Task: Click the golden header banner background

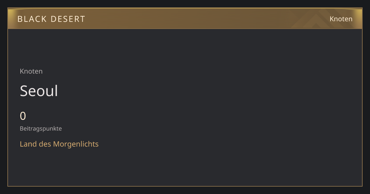Action: click(185, 18)
